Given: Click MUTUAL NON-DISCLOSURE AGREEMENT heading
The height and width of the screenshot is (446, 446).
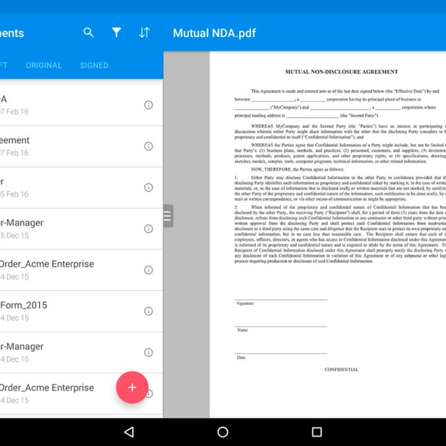Looking at the screenshot, I should (341, 72).
